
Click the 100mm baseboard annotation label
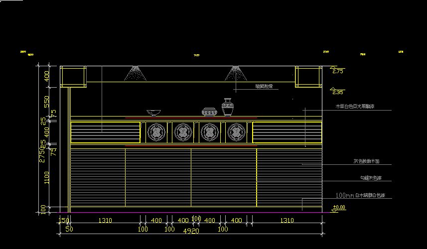tap(363, 196)
